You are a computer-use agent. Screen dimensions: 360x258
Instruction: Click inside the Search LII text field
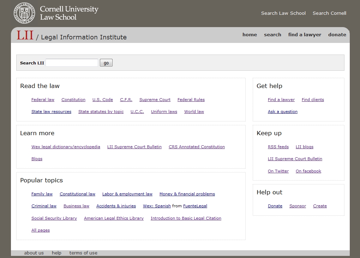(x=72, y=63)
